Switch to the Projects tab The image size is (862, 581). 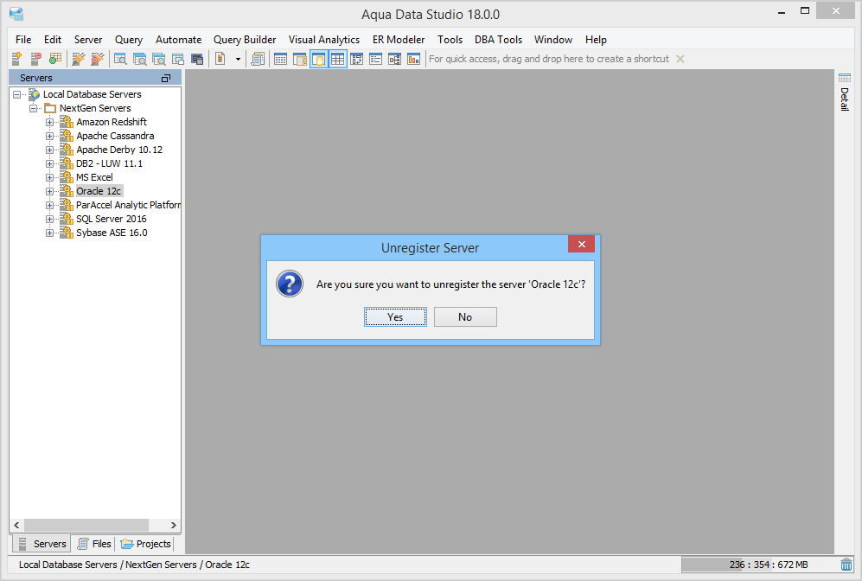[x=145, y=544]
